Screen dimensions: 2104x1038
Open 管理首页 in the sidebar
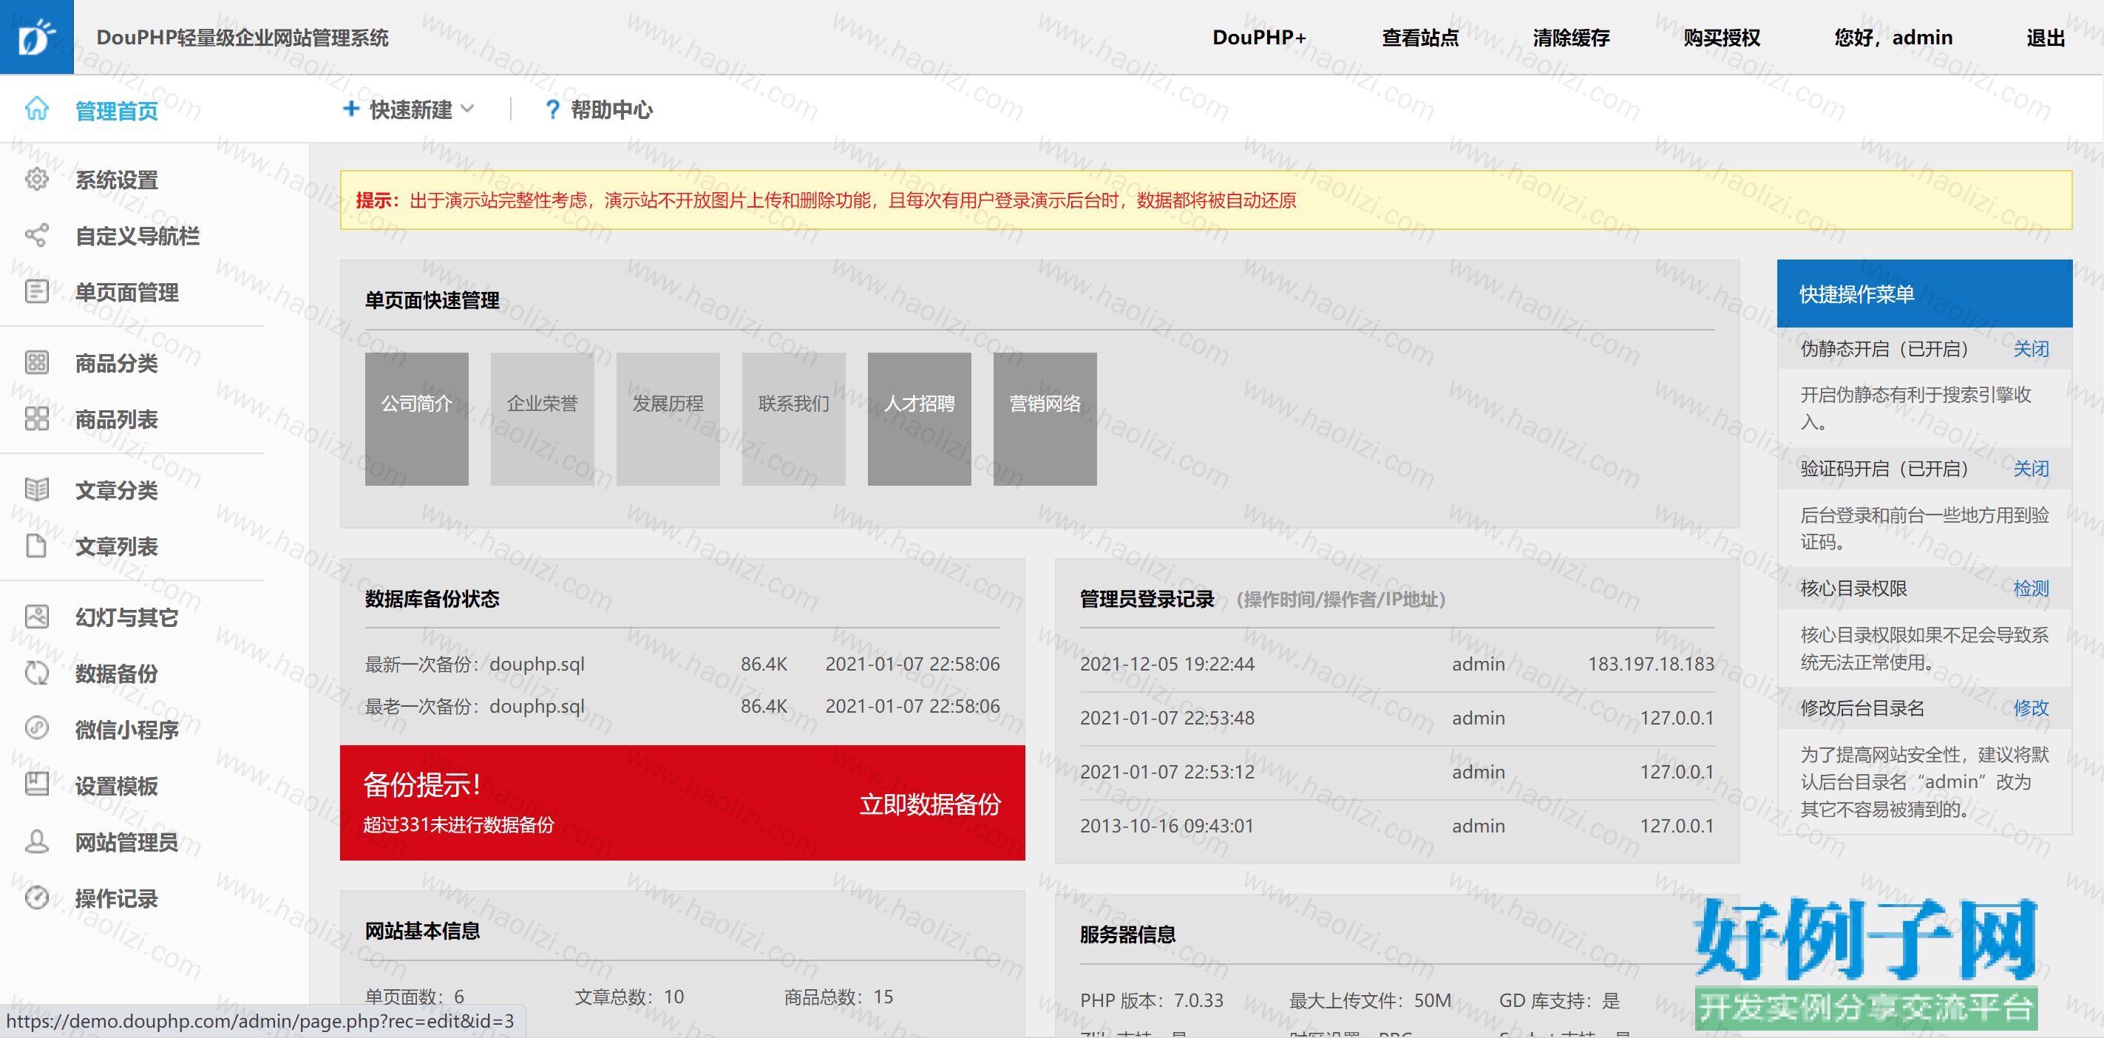[117, 110]
